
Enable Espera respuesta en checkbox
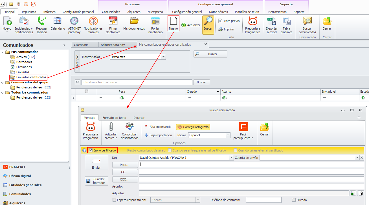coord(114,200)
